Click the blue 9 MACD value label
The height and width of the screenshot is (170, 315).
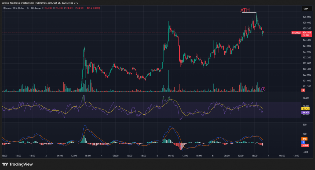(304, 142)
